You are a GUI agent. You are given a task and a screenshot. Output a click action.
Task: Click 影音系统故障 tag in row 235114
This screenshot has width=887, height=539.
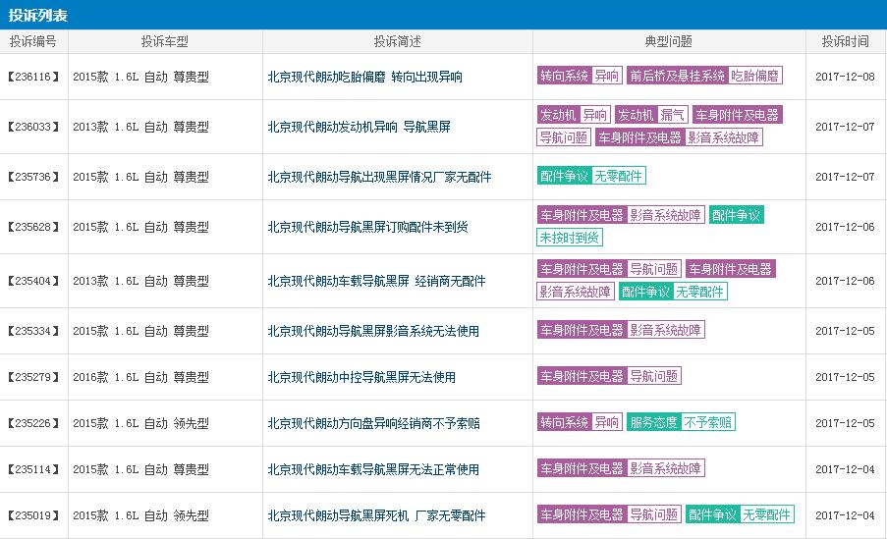666,469
